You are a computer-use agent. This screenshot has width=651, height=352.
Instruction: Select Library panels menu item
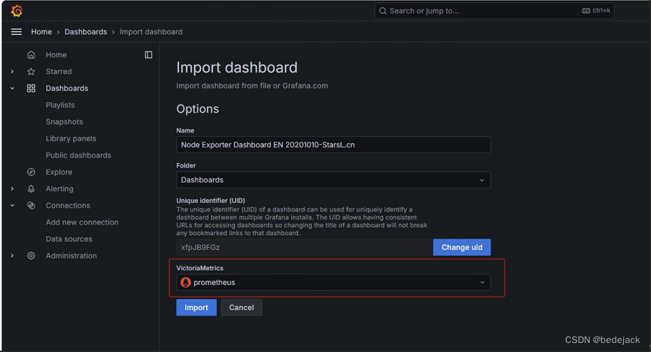(x=71, y=139)
